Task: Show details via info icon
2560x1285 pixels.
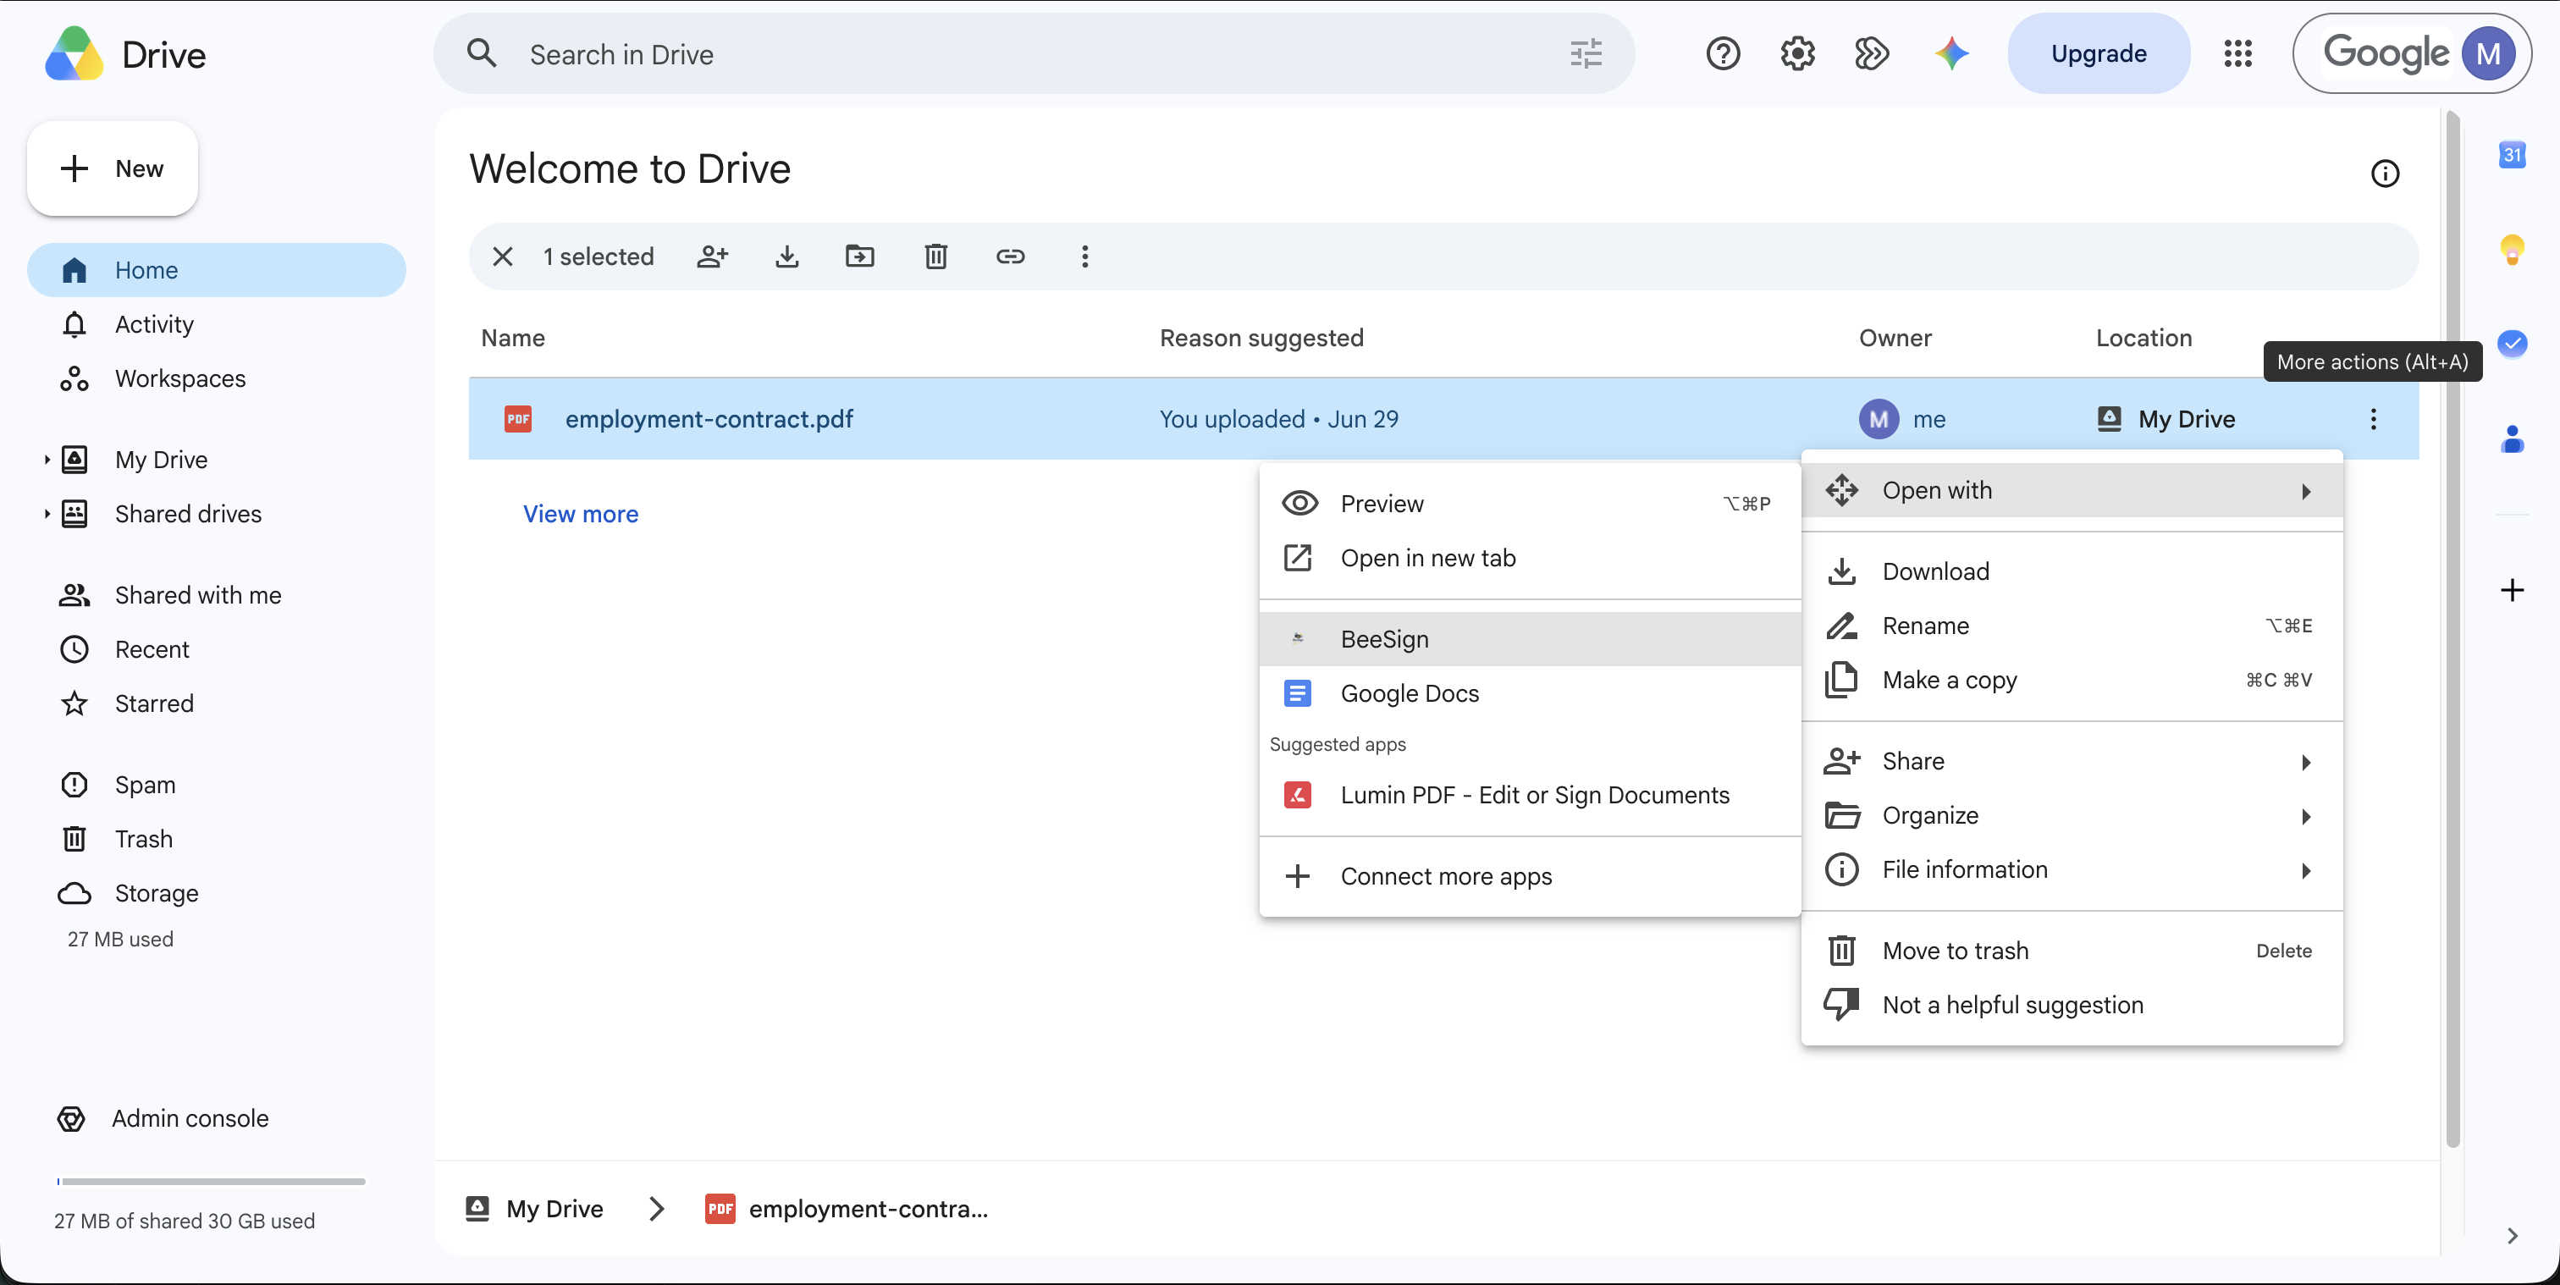Action: [2384, 174]
